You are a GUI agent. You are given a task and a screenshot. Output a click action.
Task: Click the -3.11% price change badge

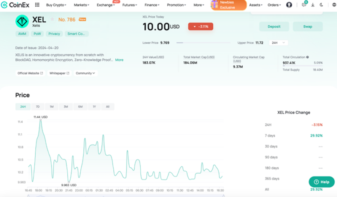click(x=201, y=27)
